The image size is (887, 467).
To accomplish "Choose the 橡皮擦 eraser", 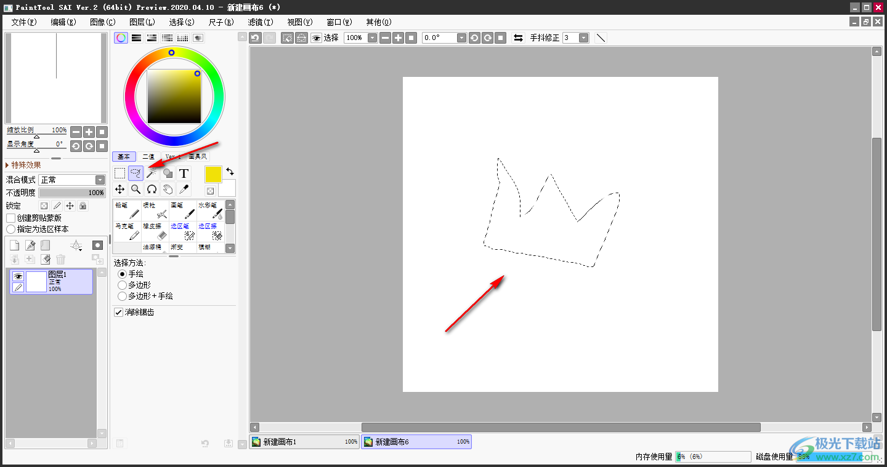I will (156, 231).
